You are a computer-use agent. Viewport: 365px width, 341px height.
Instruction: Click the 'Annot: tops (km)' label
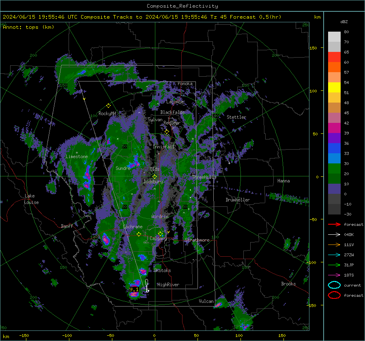28,27
